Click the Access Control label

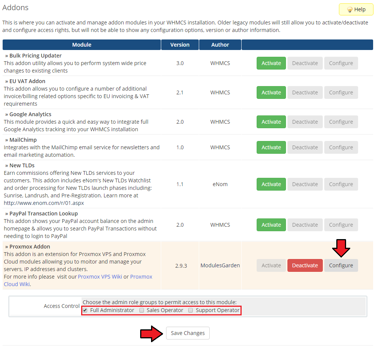click(x=62, y=306)
